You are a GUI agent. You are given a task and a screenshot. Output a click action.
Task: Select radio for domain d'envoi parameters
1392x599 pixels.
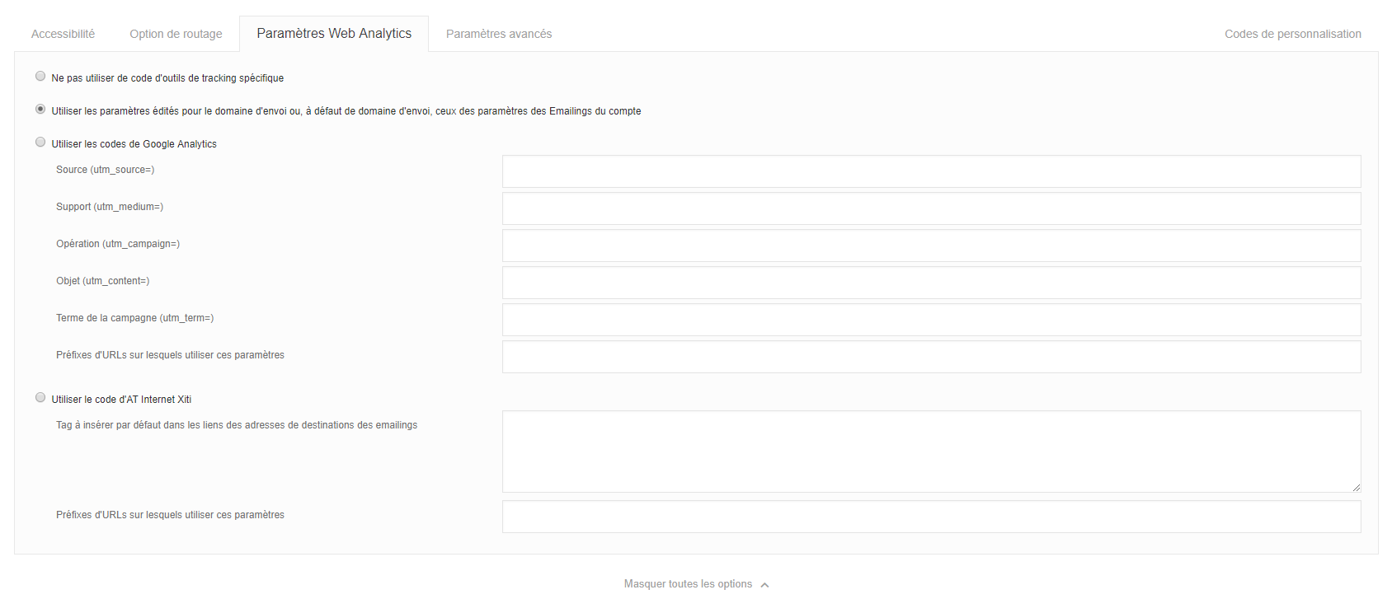tap(40, 109)
